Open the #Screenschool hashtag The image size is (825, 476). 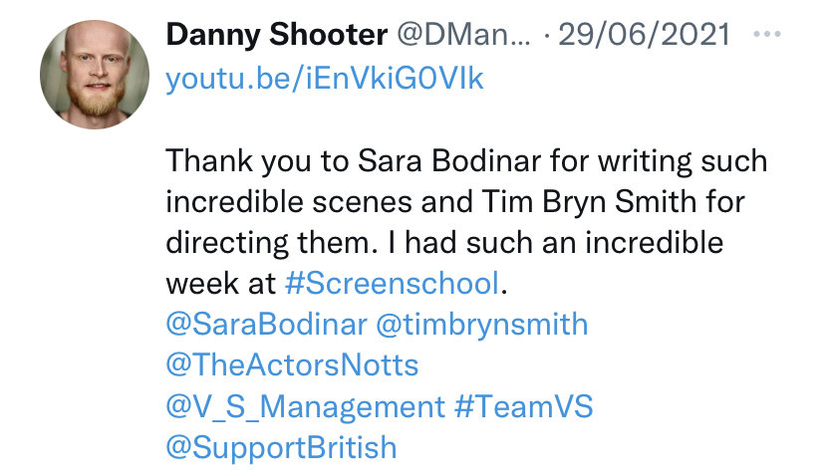coord(391,283)
